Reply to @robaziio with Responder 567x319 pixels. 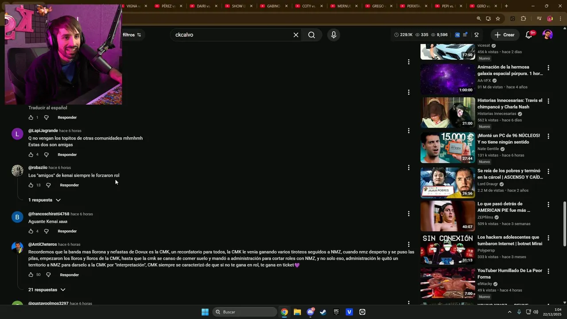point(70,185)
